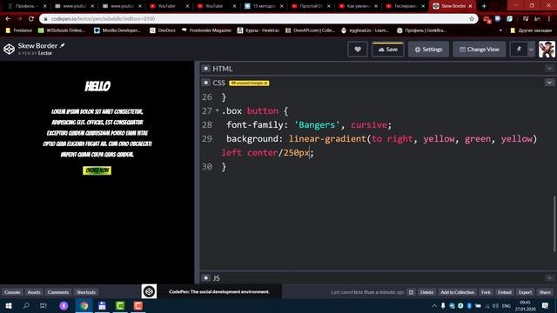
Task: Close the Skew Border tab
Action: click(470, 6)
